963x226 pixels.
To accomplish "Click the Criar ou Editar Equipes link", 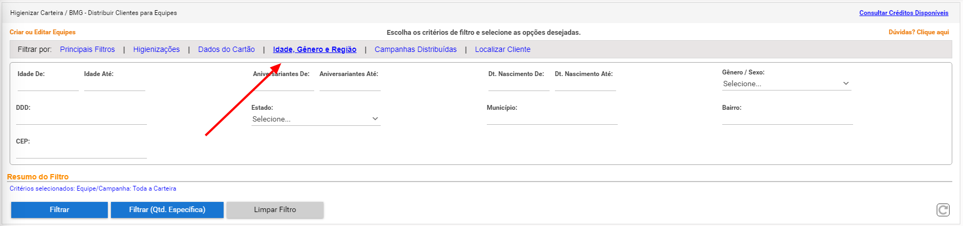I will click(42, 32).
